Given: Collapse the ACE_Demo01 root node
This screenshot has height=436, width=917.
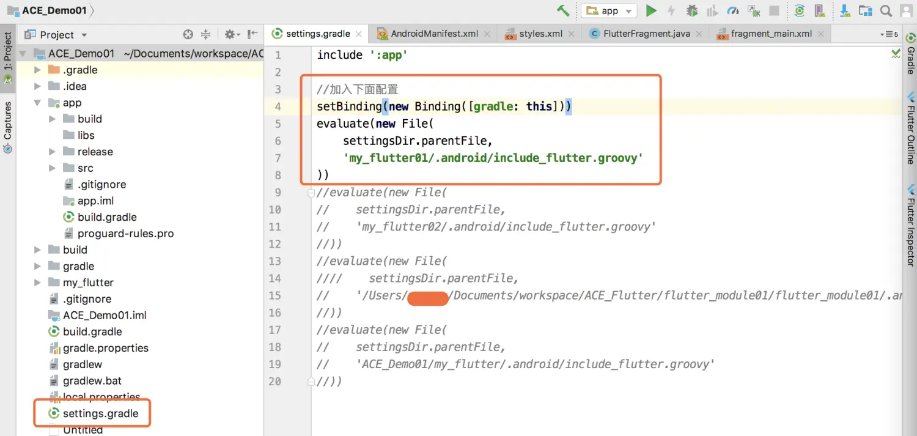Looking at the screenshot, I should click(23, 54).
